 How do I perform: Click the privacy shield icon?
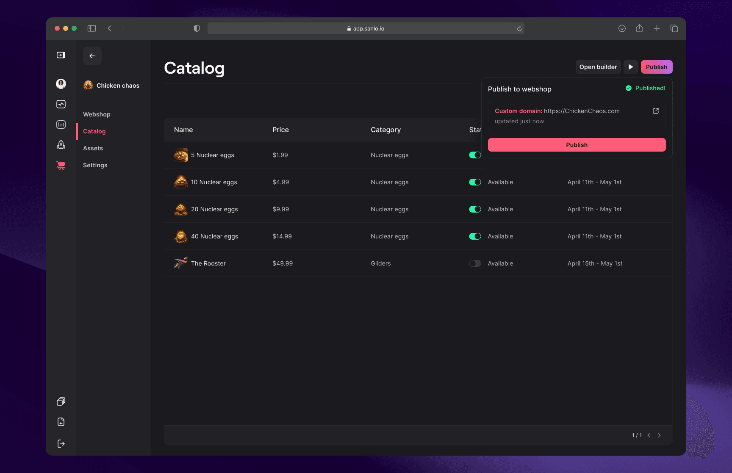coord(197,28)
